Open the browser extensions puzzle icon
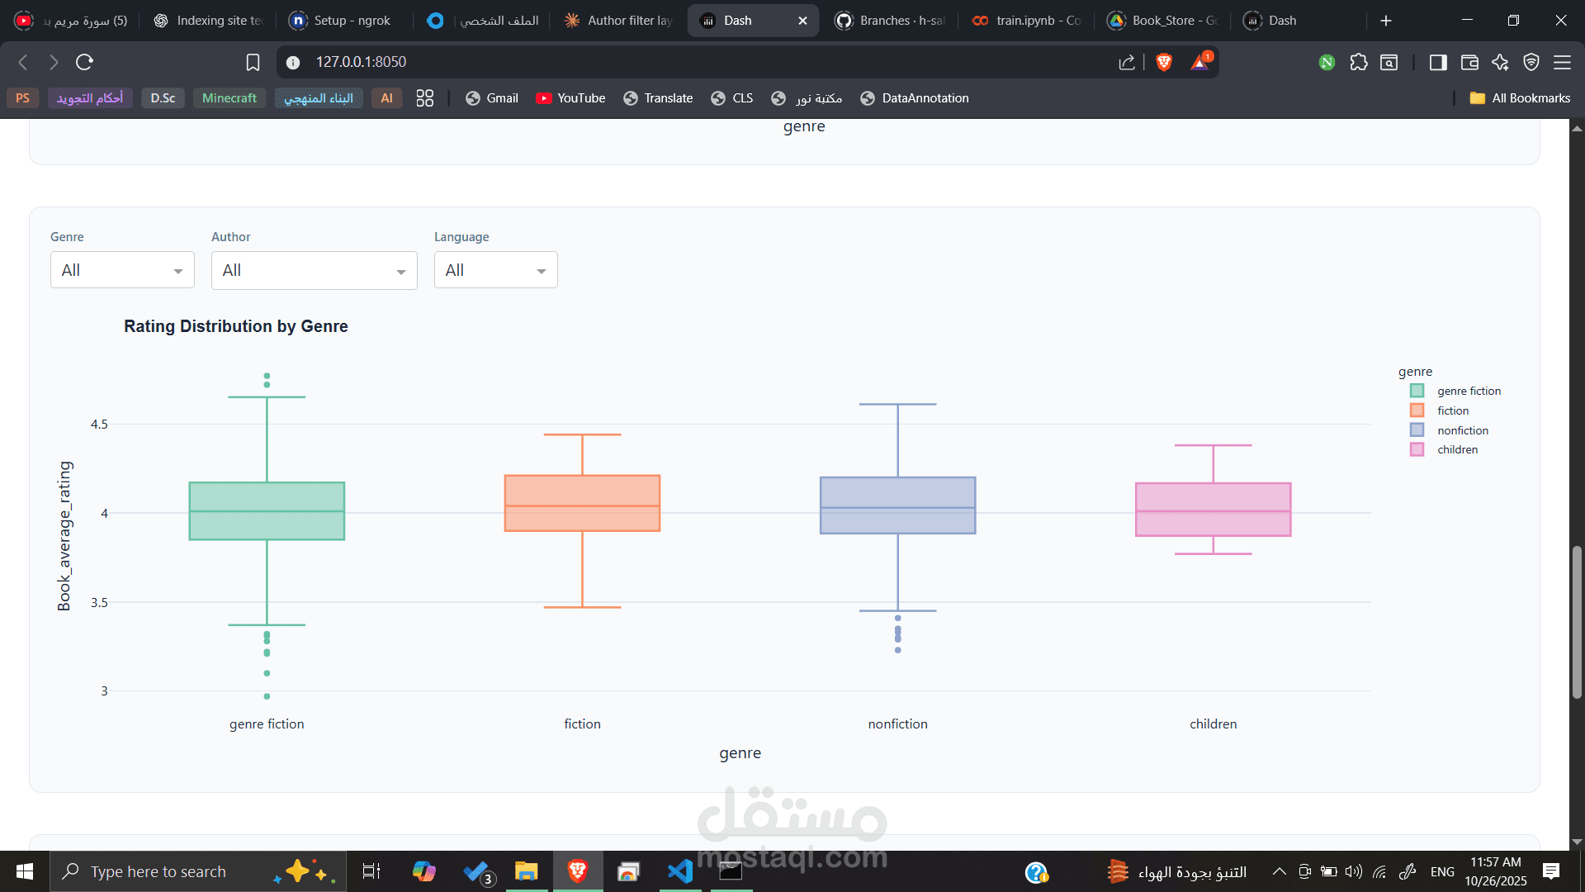 1358,62
